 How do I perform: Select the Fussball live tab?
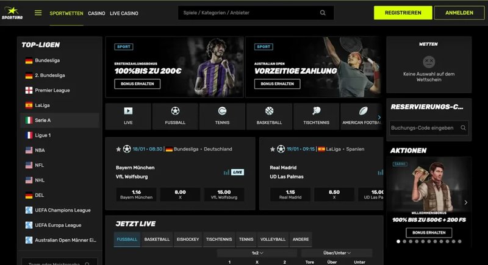pos(127,239)
